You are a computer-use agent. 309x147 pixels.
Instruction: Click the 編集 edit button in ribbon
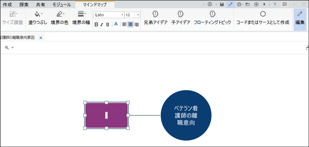(300, 19)
